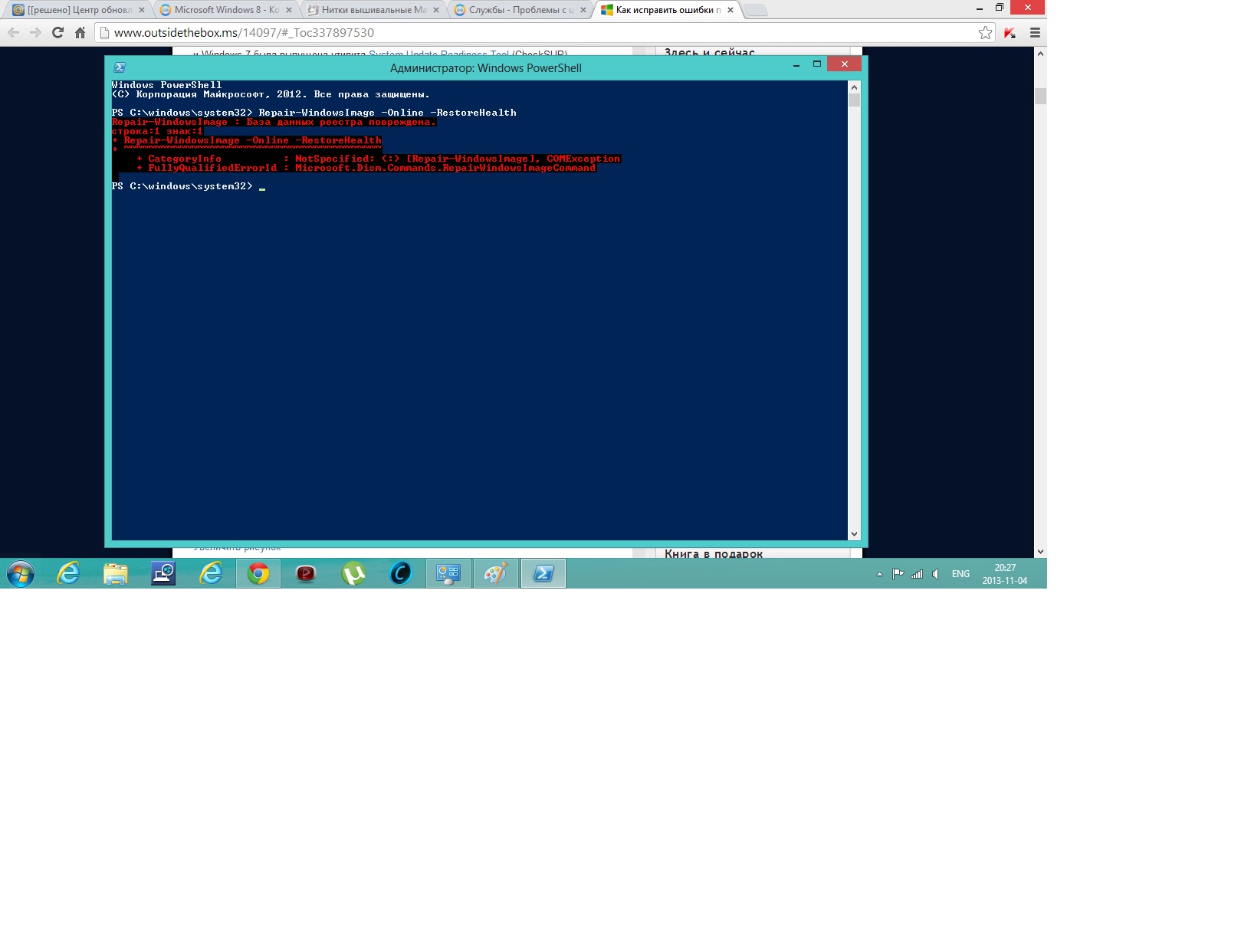The height and width of the screenshot is (938, 1251).
Task: Click the PowerShell window title icon
Action: click(x=120, y=67)
